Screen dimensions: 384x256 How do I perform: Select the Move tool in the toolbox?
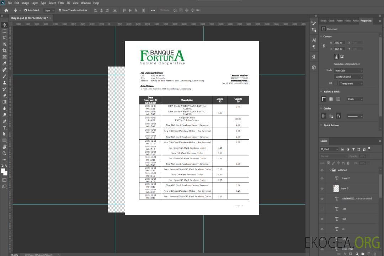point(4,25)
